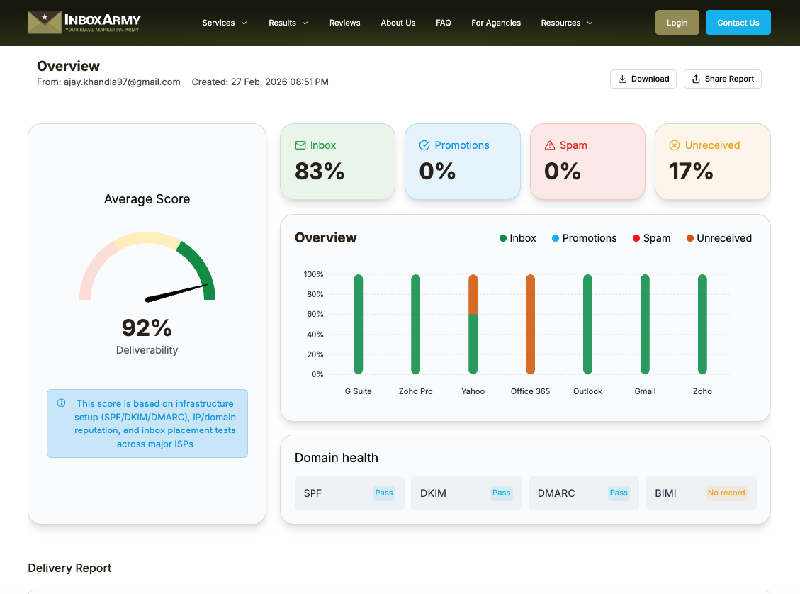Image resolution: width=800 pixels, height=594 pixels.
Task: Click the share icon beside Share Report
Action: [695, 79]
